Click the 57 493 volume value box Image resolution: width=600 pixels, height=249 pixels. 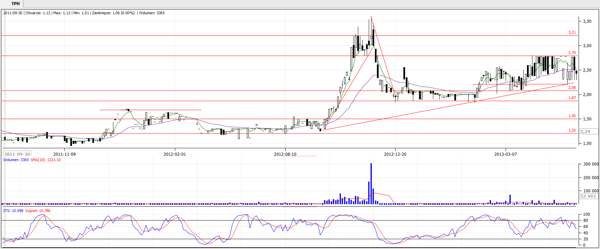click(588, 196)
